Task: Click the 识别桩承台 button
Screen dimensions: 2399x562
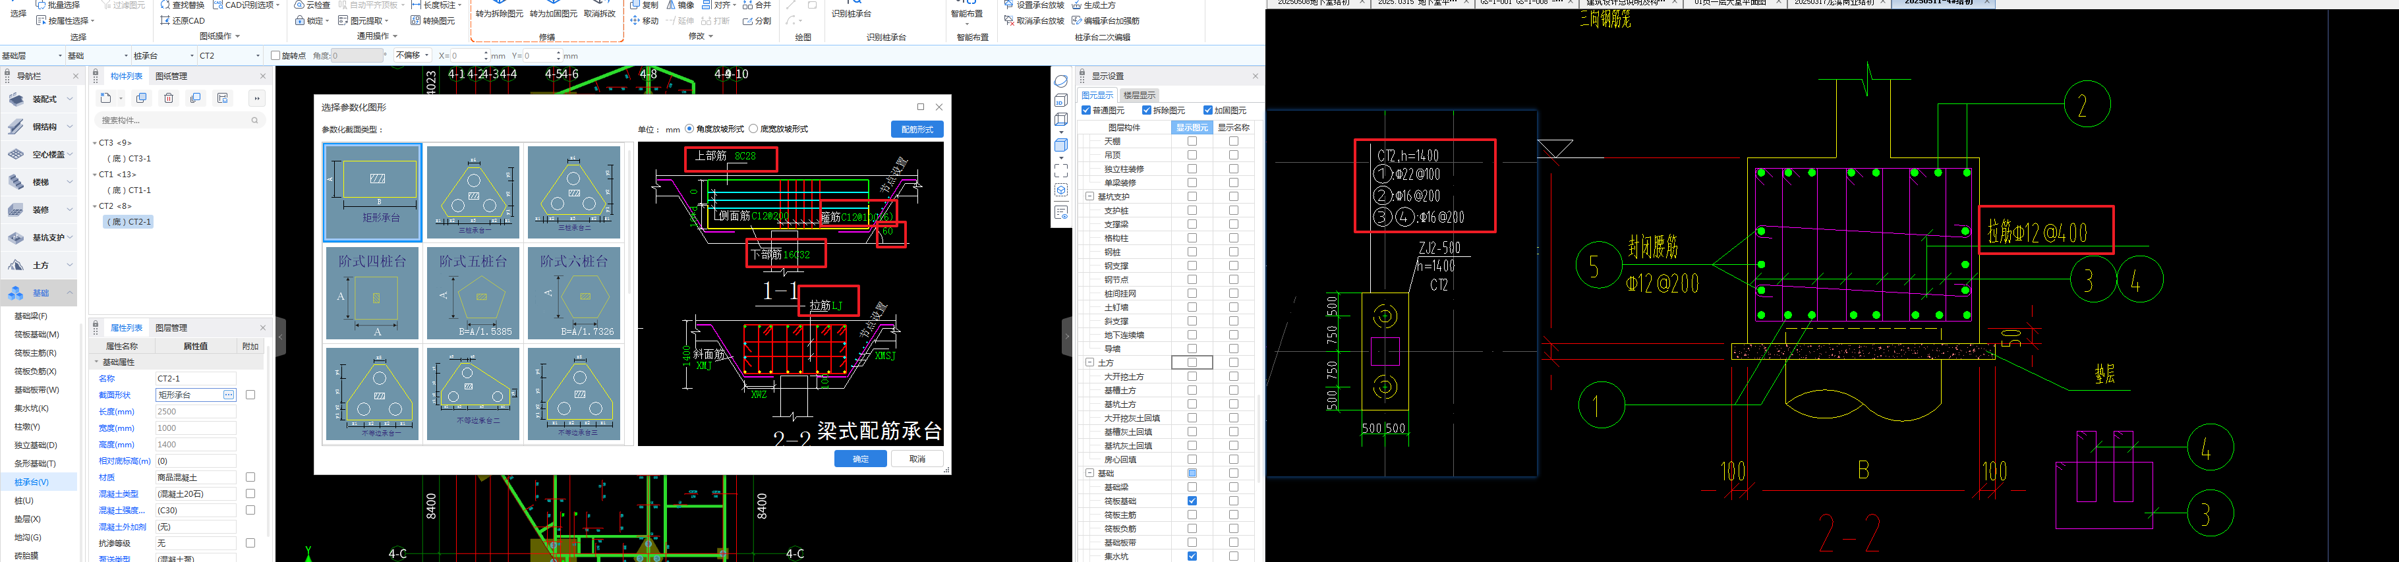Action: 852,9
